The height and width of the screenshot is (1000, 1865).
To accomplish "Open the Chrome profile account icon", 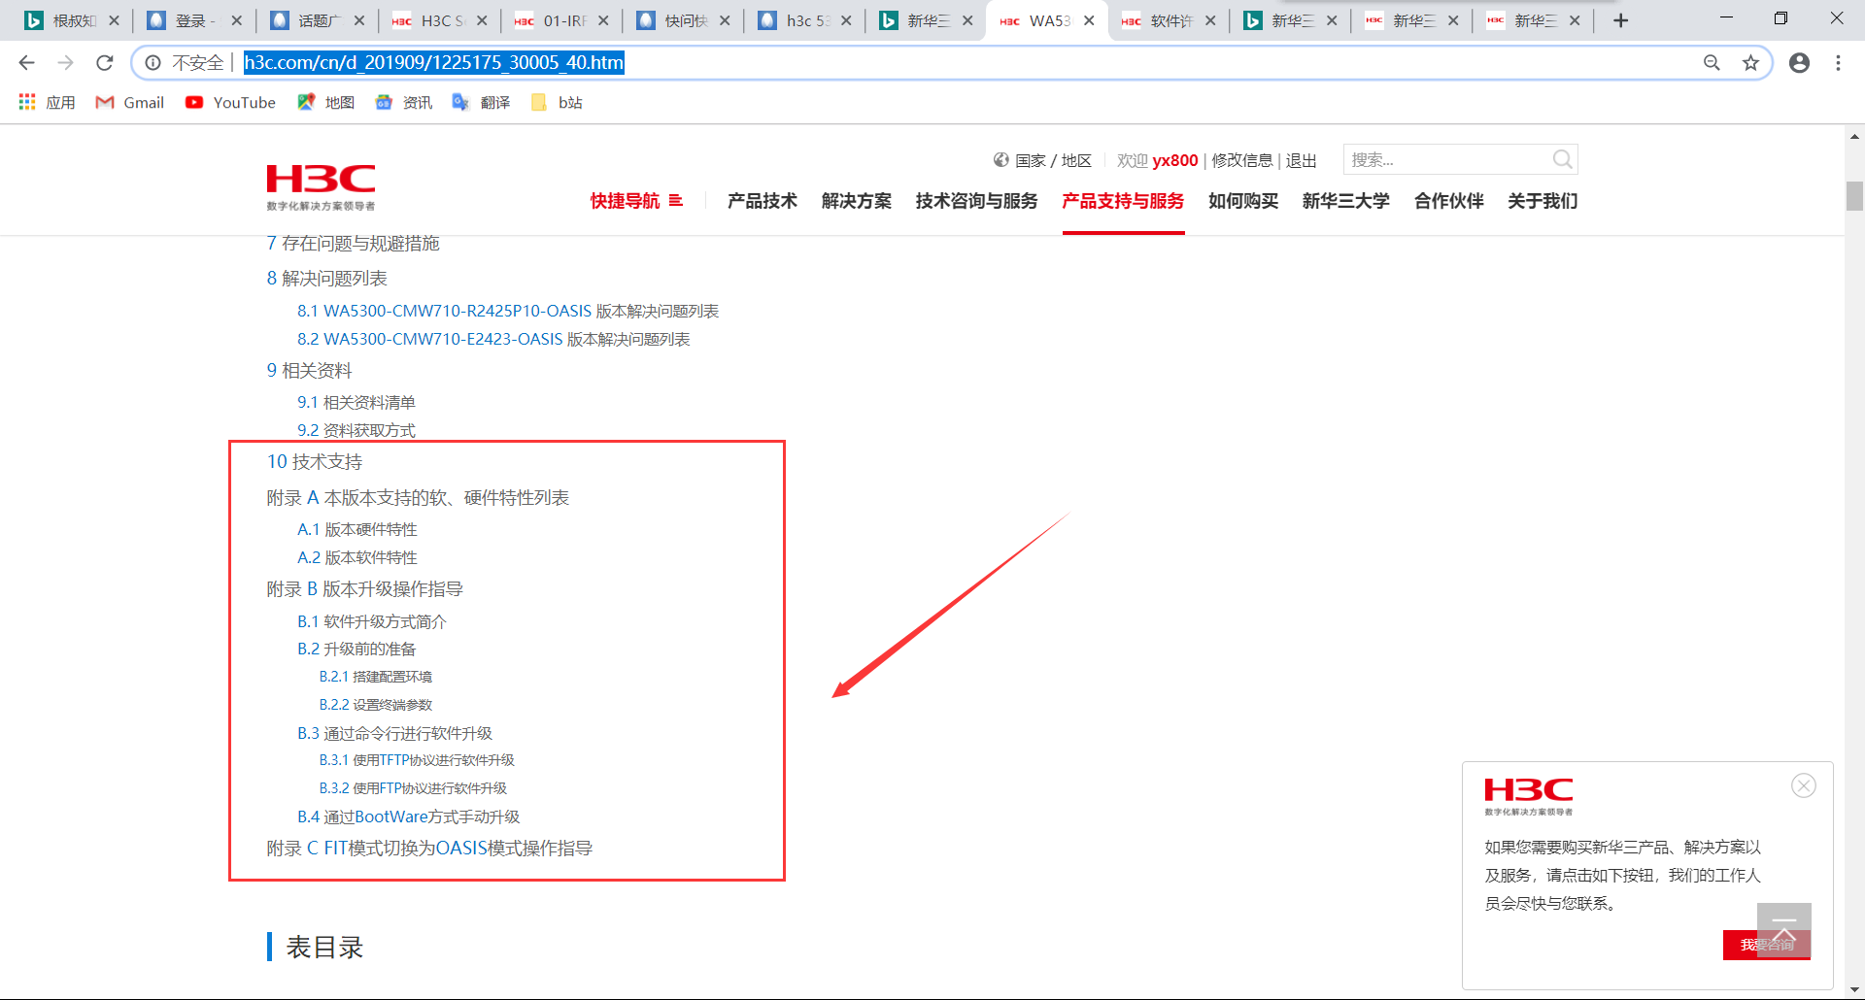I will 1799,63.
